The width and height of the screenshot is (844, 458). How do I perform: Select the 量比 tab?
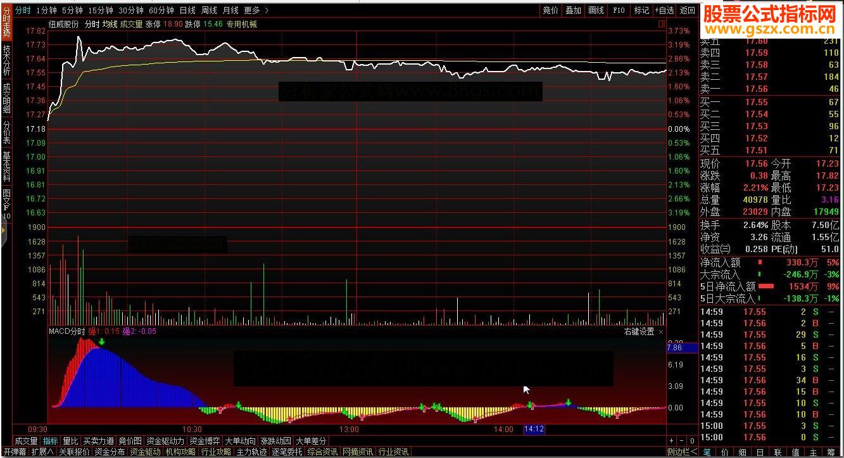71,441
